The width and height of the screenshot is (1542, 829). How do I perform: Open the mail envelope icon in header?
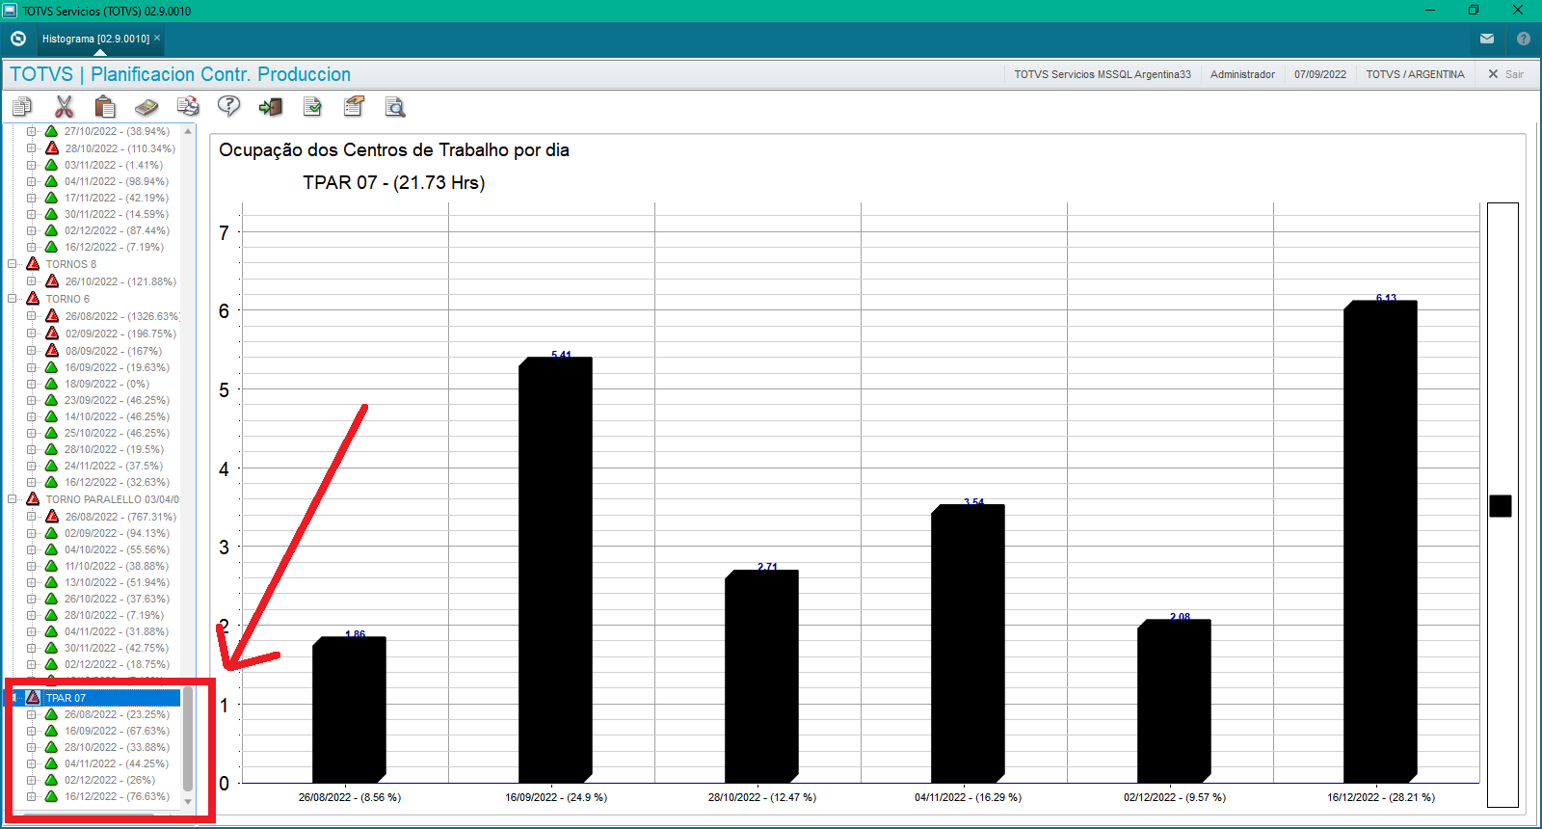pos(1487,39)
